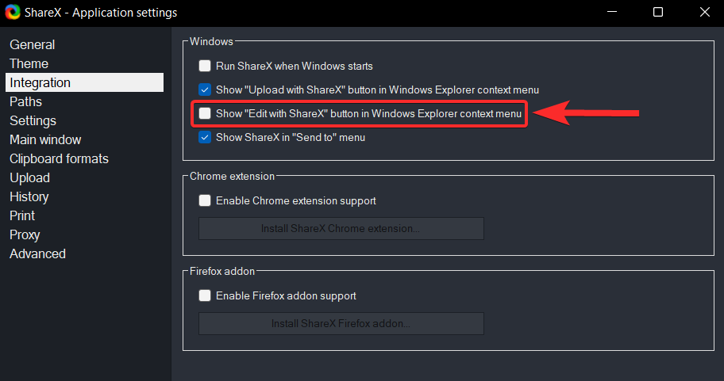This screenshot has width=724, height=381.
Task: Click the ShareX logo icon in title bar
Action: click(12, 13)
